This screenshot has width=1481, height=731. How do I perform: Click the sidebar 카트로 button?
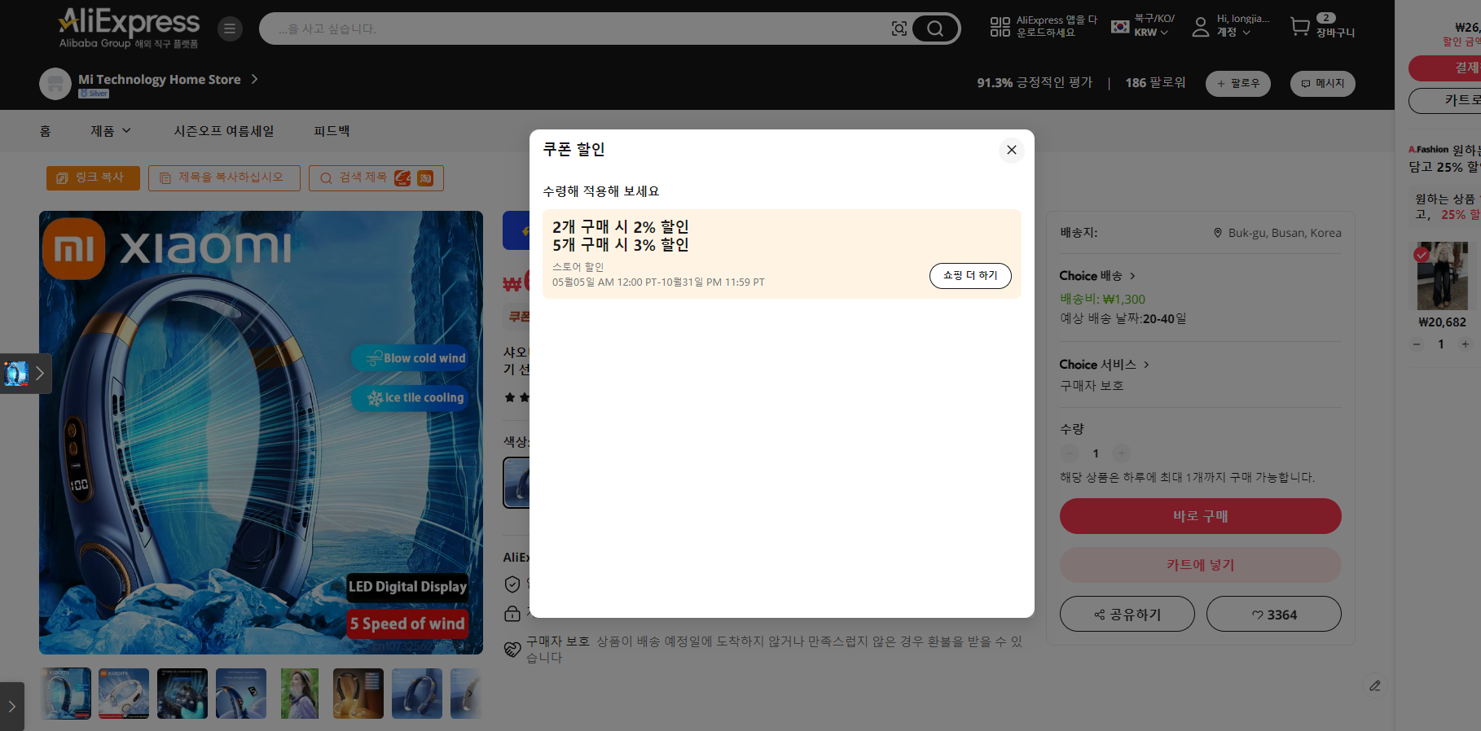[x=1445, y=100]
